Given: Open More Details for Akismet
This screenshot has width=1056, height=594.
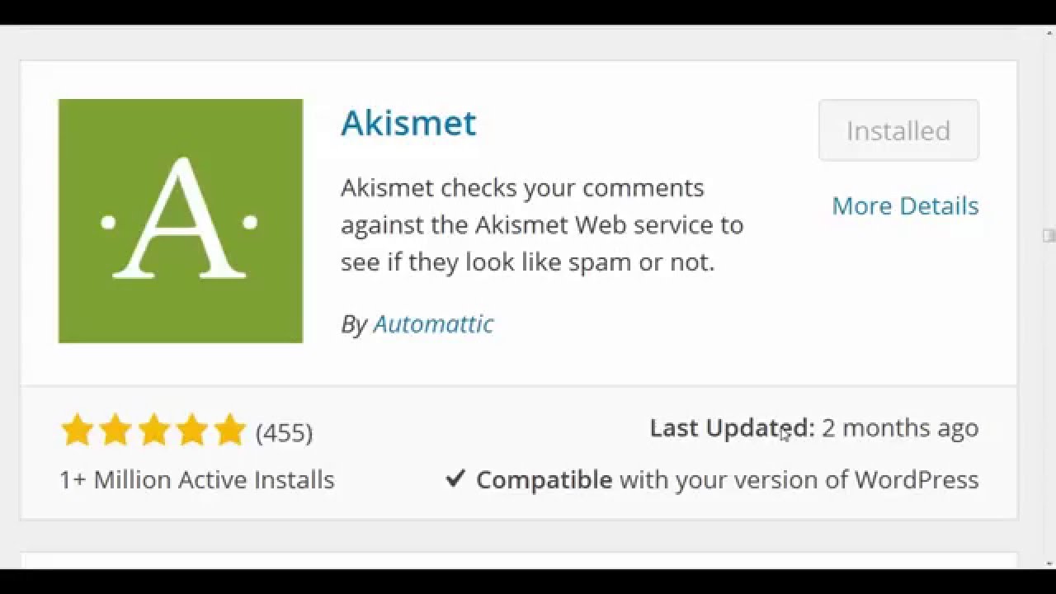Looking at the screenshot, I should point(905,205).
